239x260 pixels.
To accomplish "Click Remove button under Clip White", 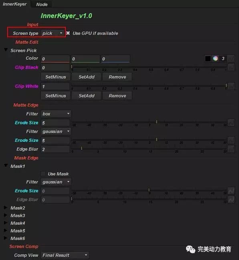I will [x=117, y=96].
